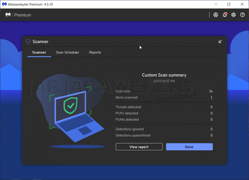The width and height of the screenshot is (249, 180).
Task: Switch to the Scan Scheduler tab
Action: (68, 52)
